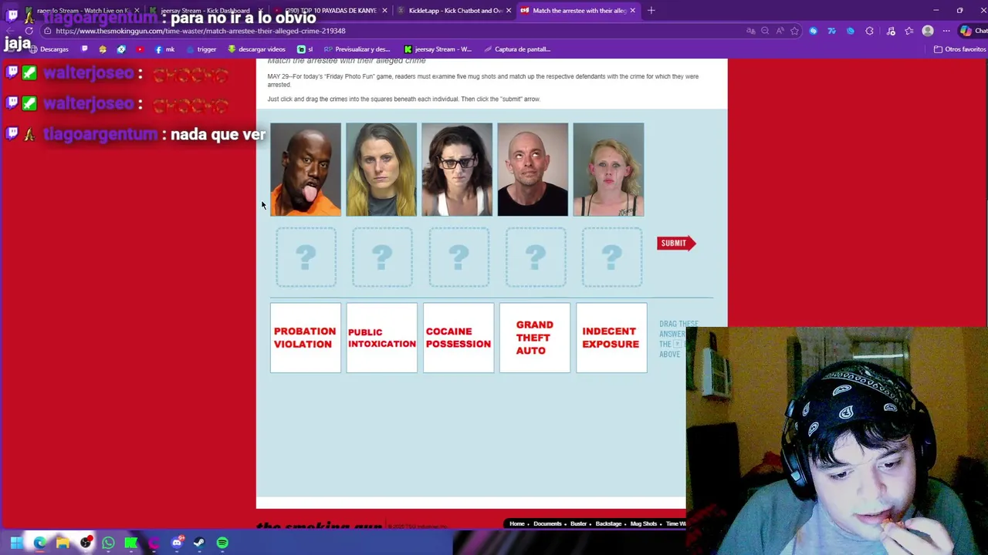The width and height of the screenshot is (988, 555).
Task: Expand Otros favoritos folder
Action: 959,49
